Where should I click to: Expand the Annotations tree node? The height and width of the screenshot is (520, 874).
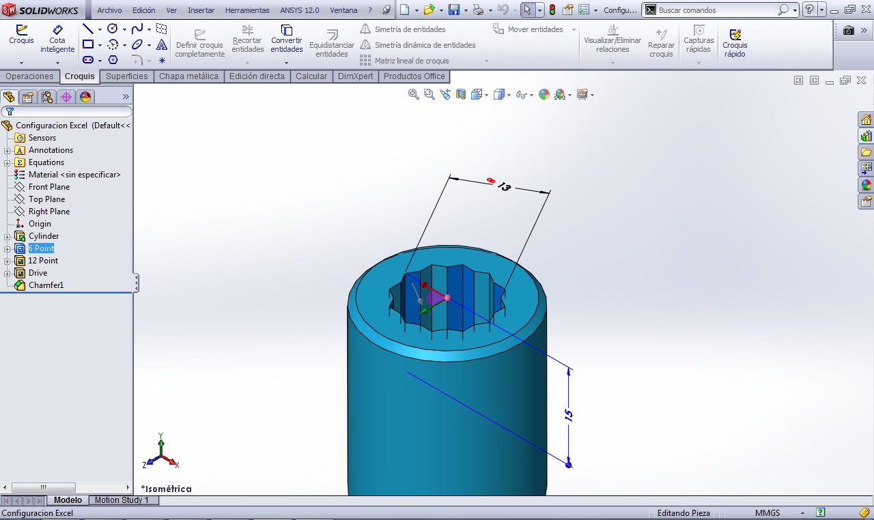point(8,150)
